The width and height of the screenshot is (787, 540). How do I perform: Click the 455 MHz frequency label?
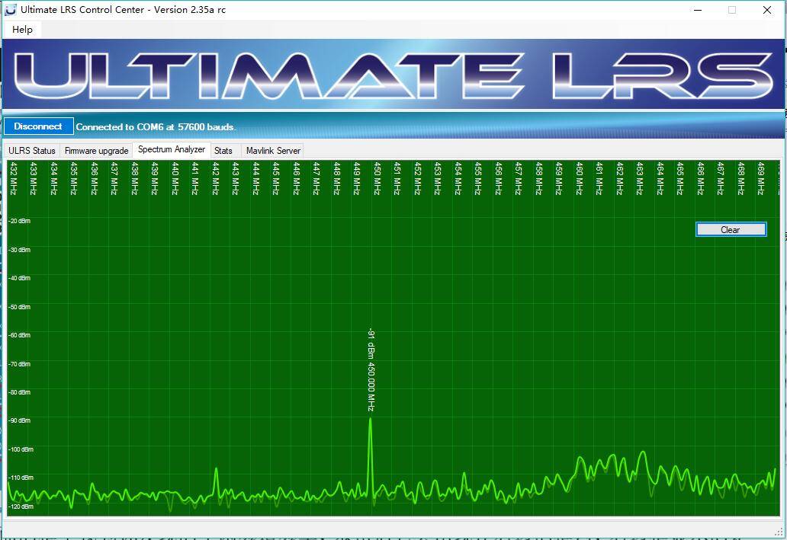coord(478,178)
